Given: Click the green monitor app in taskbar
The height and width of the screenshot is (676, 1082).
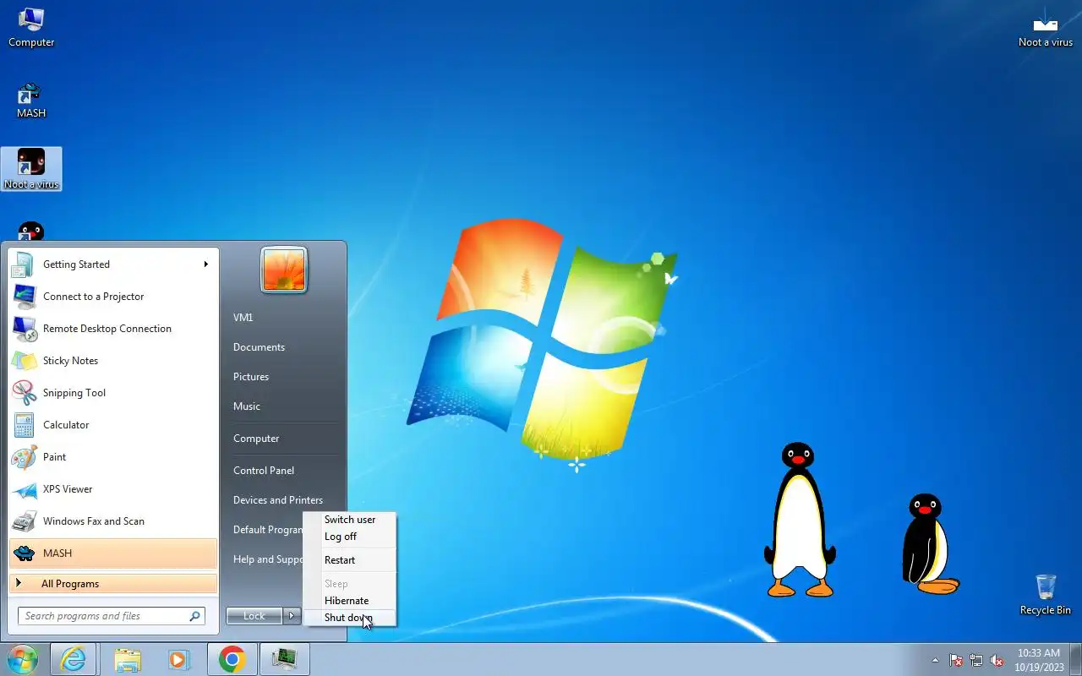Looking at the screenshot, I should tap(284, 659).
